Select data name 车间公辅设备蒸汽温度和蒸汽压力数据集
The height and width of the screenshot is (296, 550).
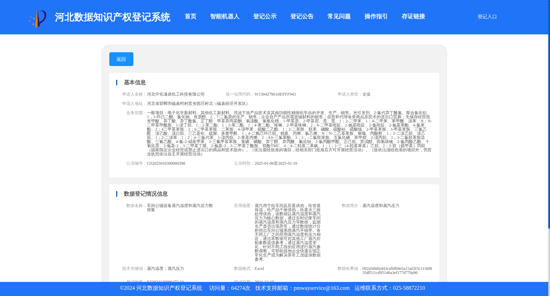pos(180,208)
